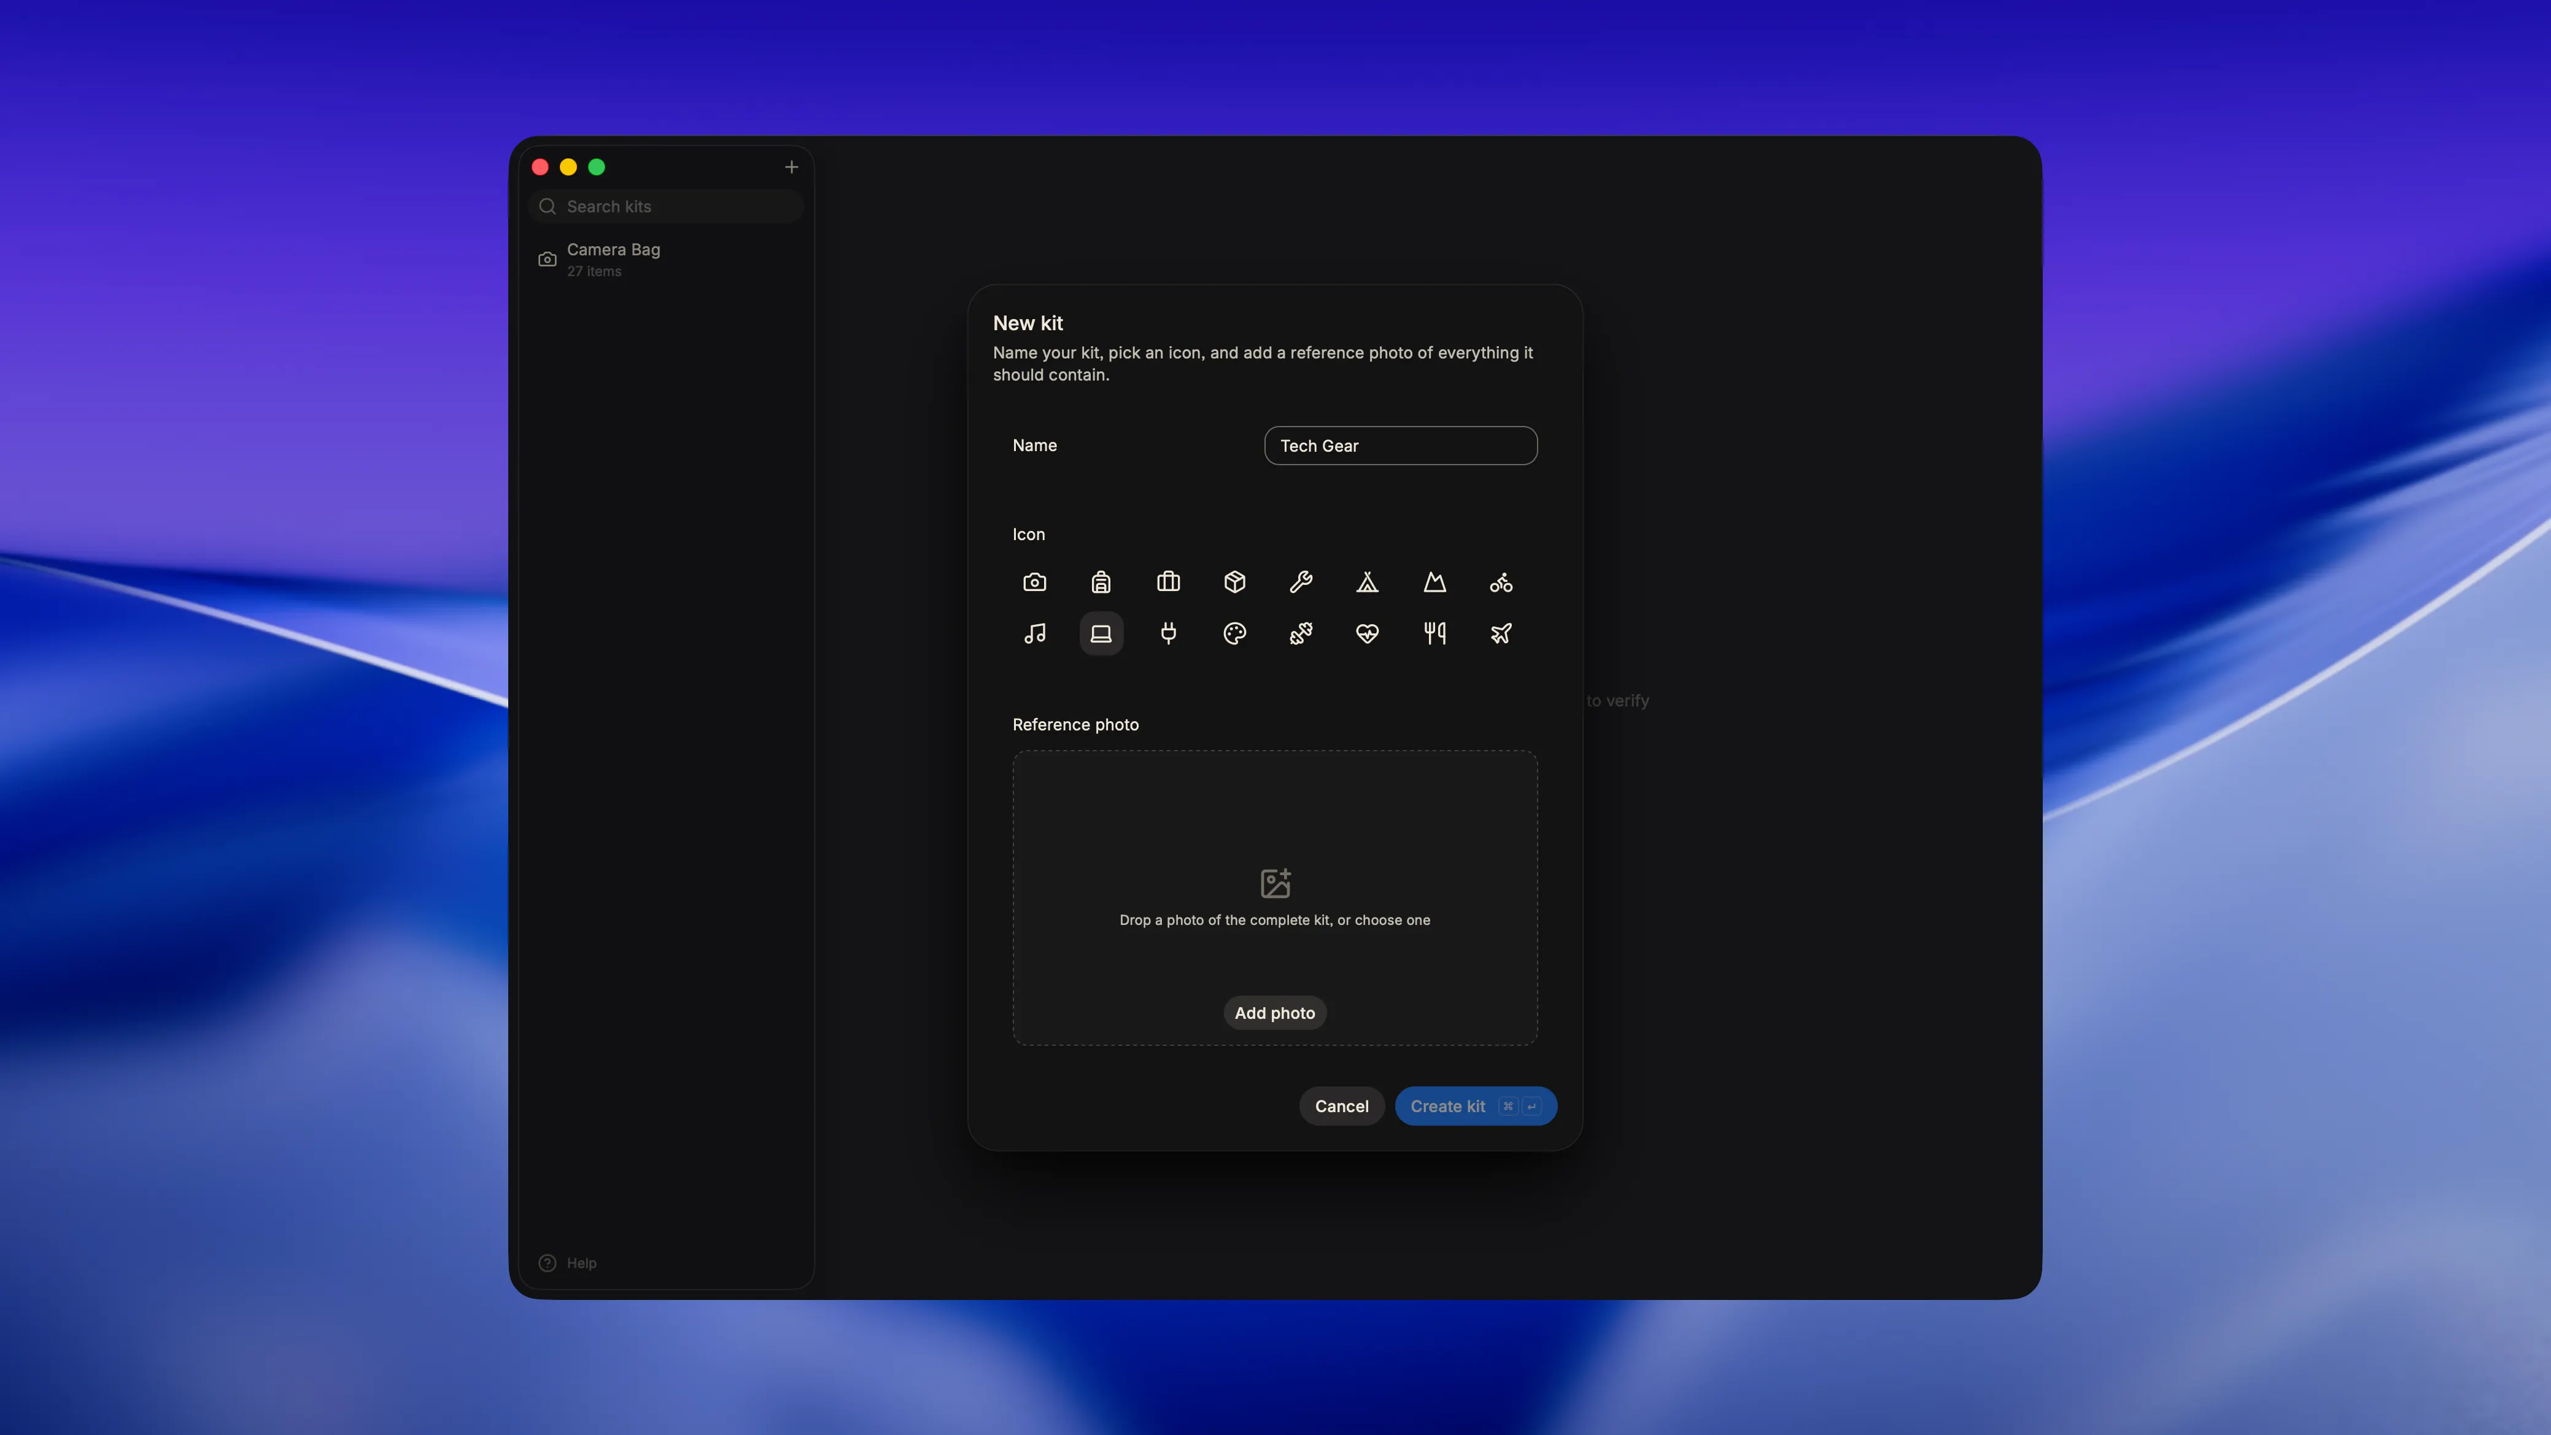Focus the Name field containing Tech Gear
The width and height of the screenshot is (2551, 1435).
1400,446
